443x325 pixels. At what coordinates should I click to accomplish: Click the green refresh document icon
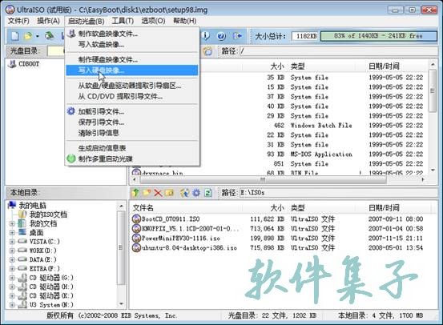click(x=208, y=193)
